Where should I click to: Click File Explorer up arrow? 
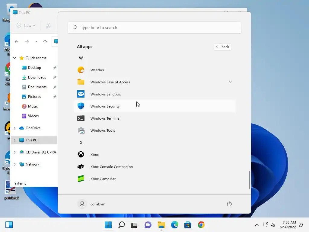tap(45, 42)
